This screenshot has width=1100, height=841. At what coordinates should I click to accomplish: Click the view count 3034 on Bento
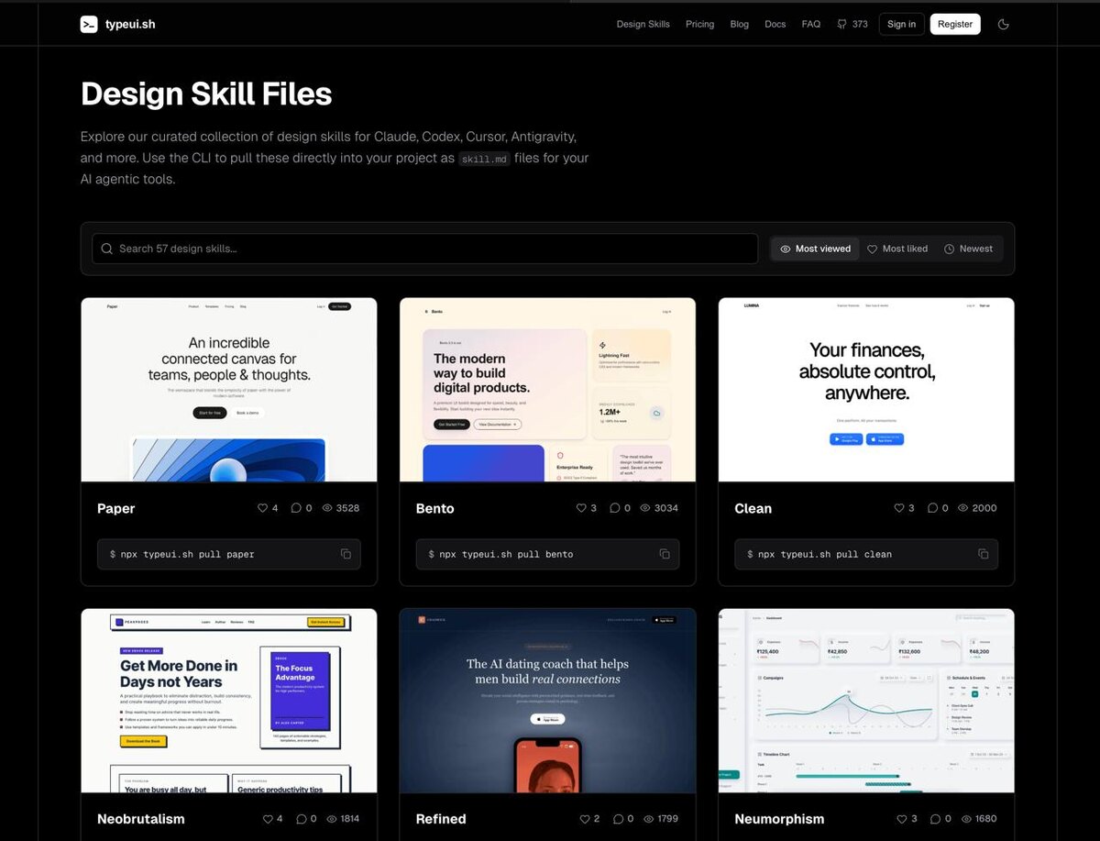(x=659, y=508)
